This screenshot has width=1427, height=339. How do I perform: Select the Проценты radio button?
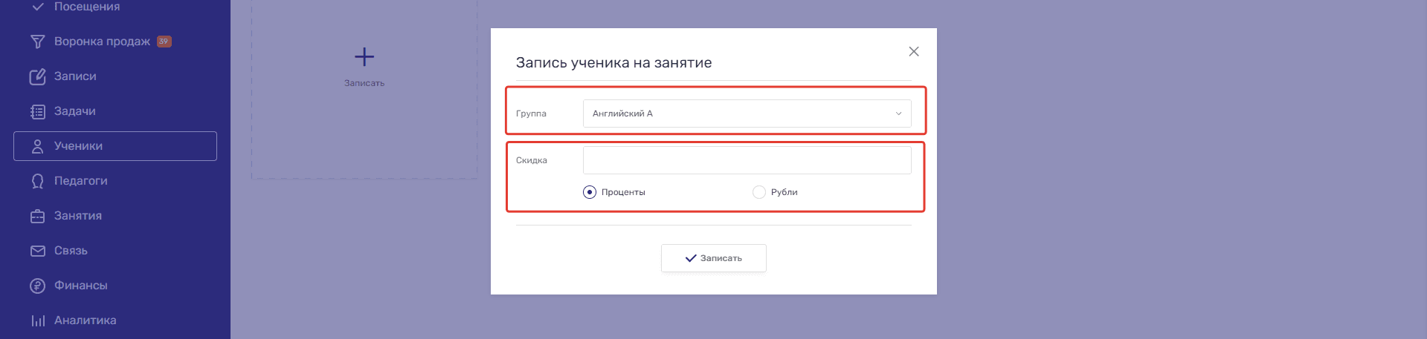pyautogui.click(x=590, y=192)
